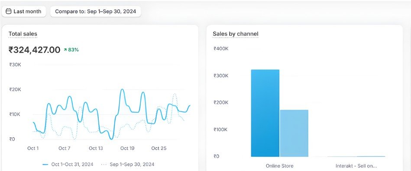Click the Oct 13 date on x-axis

tap(96, 148)
